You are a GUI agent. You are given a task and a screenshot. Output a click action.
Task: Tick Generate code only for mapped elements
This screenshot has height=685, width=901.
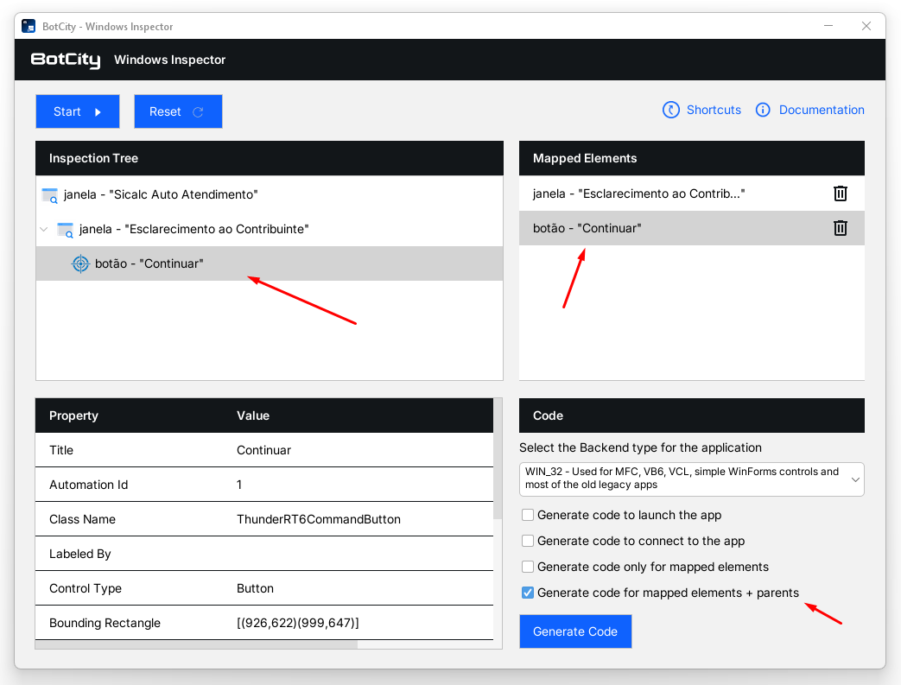click(528, 567)
